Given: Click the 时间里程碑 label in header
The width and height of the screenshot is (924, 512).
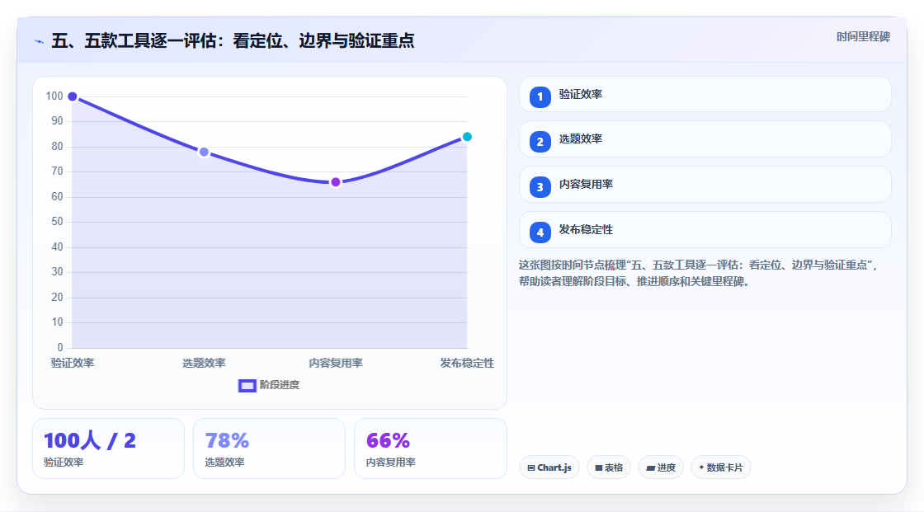Looking at the screenshot, I should [863, 36].
